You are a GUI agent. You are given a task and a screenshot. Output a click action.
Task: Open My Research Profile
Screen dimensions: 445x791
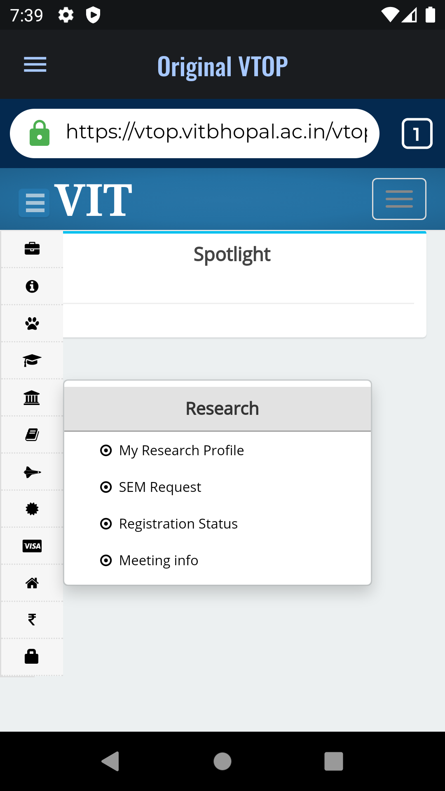(181, 450)
